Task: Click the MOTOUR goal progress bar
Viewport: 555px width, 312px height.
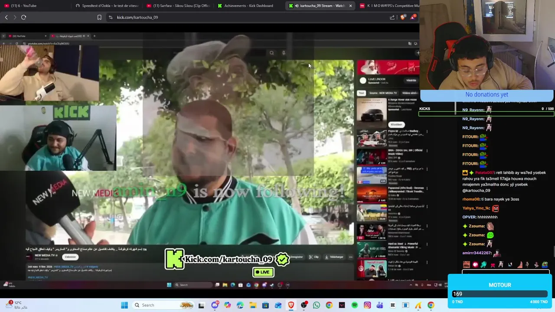Action: click(500, 294)
